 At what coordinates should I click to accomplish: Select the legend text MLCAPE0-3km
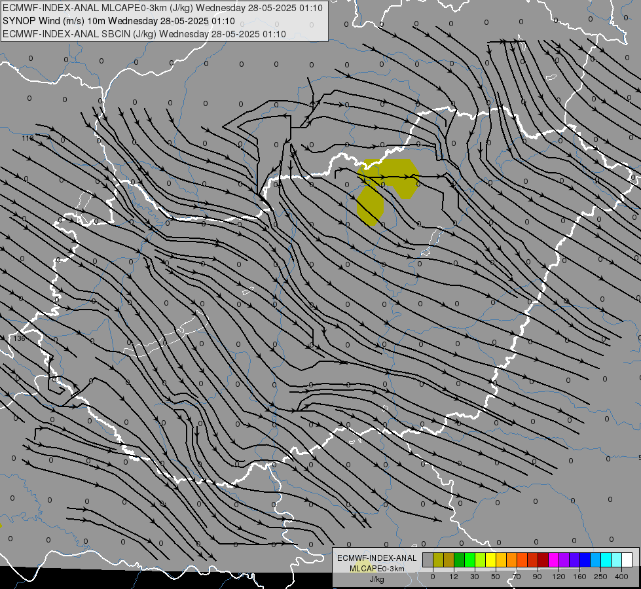[x=377, y=569]
